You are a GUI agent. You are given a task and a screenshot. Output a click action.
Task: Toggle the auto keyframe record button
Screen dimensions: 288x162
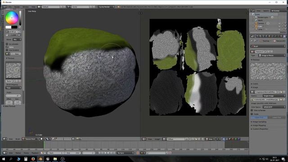tap(138, 153)
